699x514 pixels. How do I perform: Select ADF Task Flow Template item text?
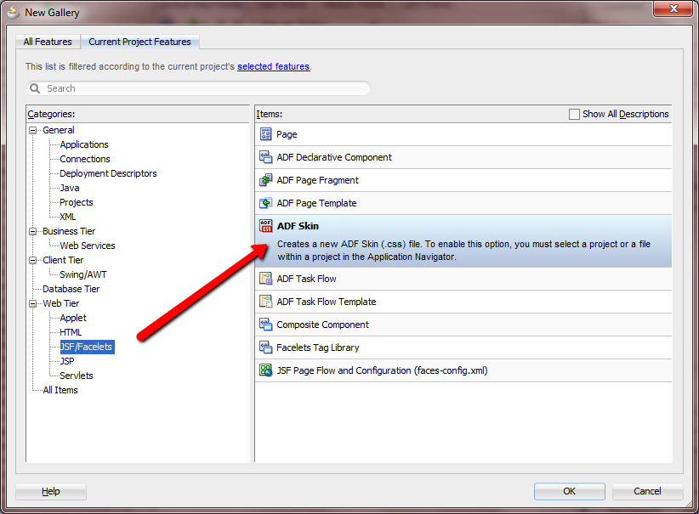[x=327, y=302]
